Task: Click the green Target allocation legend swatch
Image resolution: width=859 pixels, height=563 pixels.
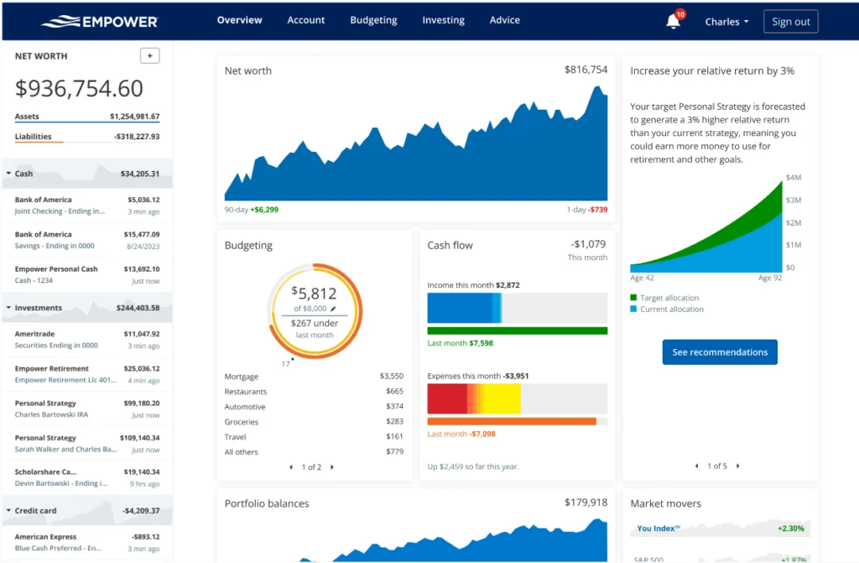Action: [x=634, y=298]
